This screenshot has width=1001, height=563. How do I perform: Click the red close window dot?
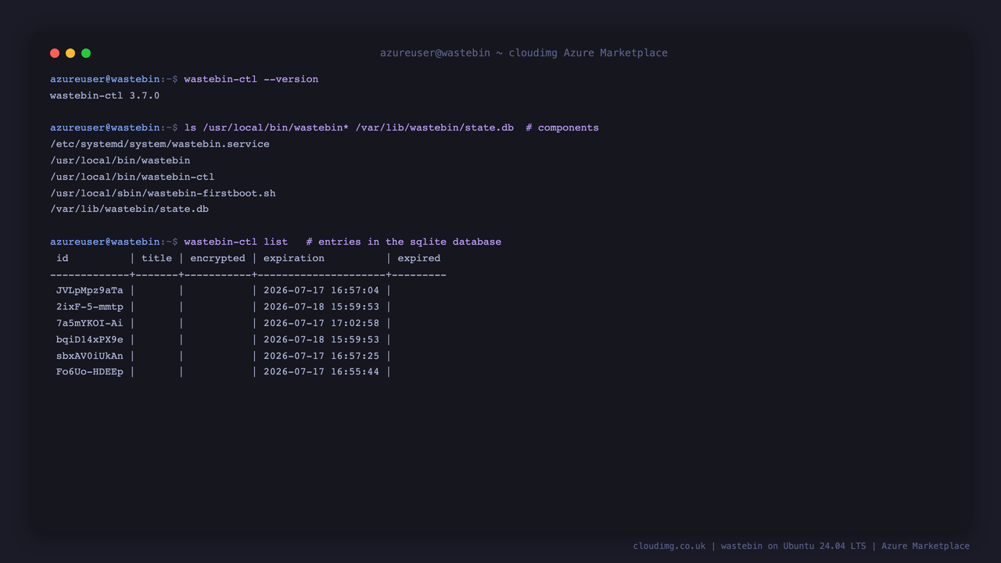(x=55, y=53)
